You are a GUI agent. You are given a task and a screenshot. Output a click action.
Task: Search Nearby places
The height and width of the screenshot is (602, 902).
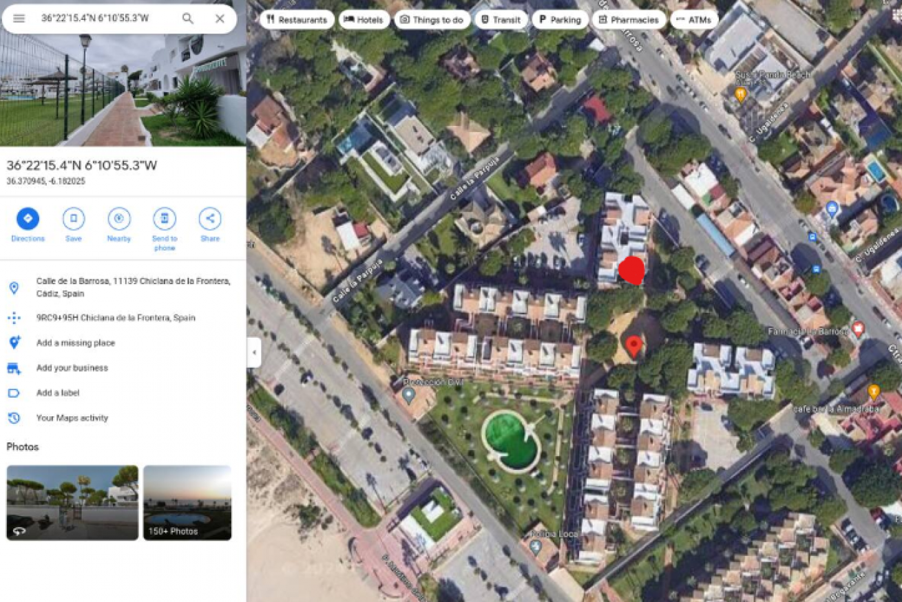(119, 225)
